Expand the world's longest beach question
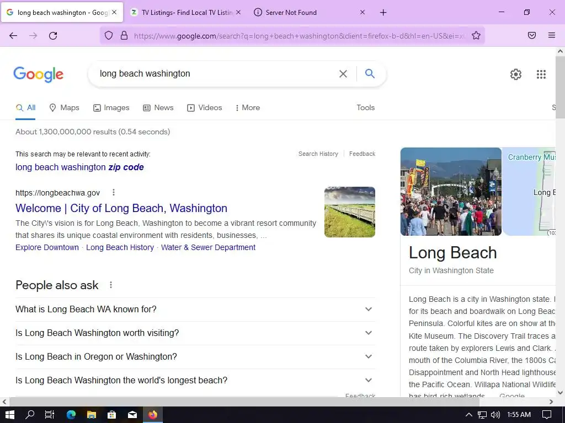Image resolution: width=565 pixels, height=423 pixels. [x=195, y=381]
